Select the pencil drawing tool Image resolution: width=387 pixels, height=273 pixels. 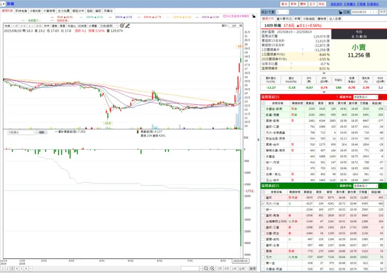click(x=128, y=26)
